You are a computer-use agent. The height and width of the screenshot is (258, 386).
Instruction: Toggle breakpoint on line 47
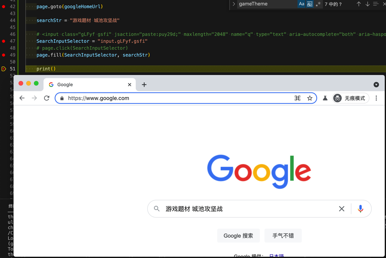[x=3, y=41]
